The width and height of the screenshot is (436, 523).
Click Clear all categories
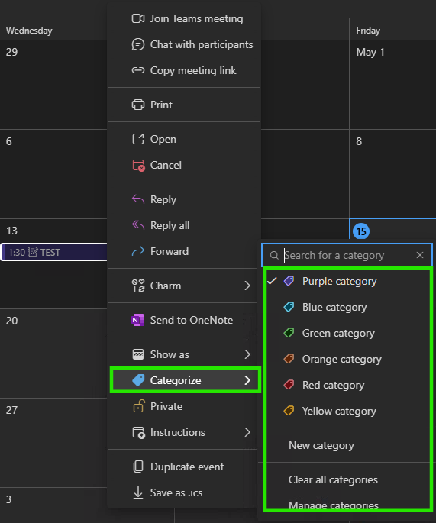tap(333, 479)
